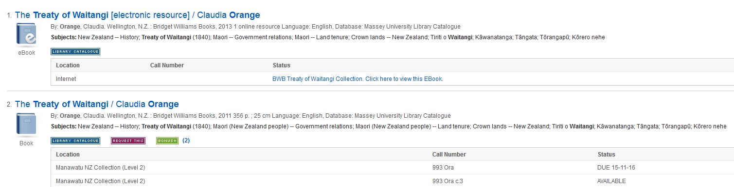Open the electronic resource Treaty of Waitangi title
The image size is (734, 187).
pyautogui.click(x=138, y=15)
